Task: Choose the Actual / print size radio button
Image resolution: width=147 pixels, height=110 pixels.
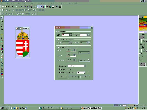Action: [x=58, y=47]
